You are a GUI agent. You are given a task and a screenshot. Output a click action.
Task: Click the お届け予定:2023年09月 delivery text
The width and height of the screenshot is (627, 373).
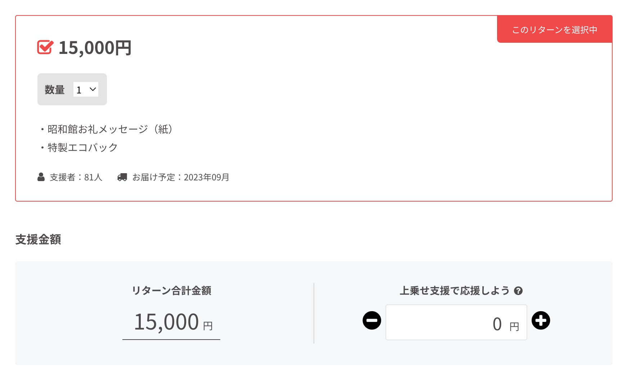click(x=181, y=177)
